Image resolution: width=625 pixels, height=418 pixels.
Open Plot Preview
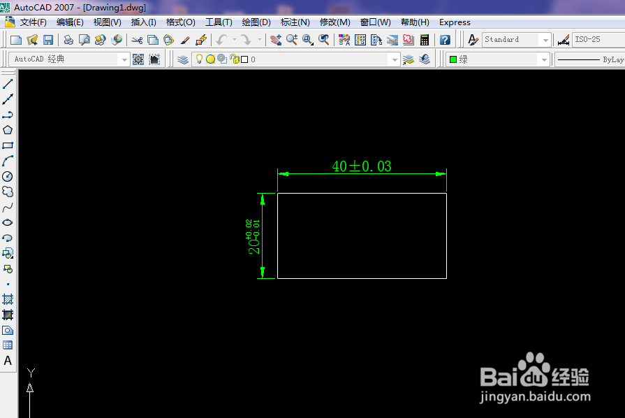tap(84, 39)
